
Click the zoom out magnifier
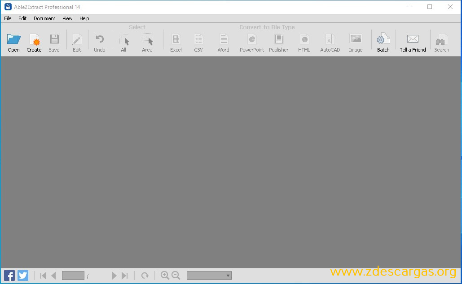click(176, 275)
